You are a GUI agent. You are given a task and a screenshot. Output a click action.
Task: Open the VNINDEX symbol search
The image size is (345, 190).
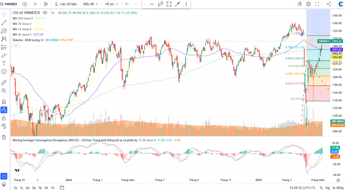coord(9,4)
